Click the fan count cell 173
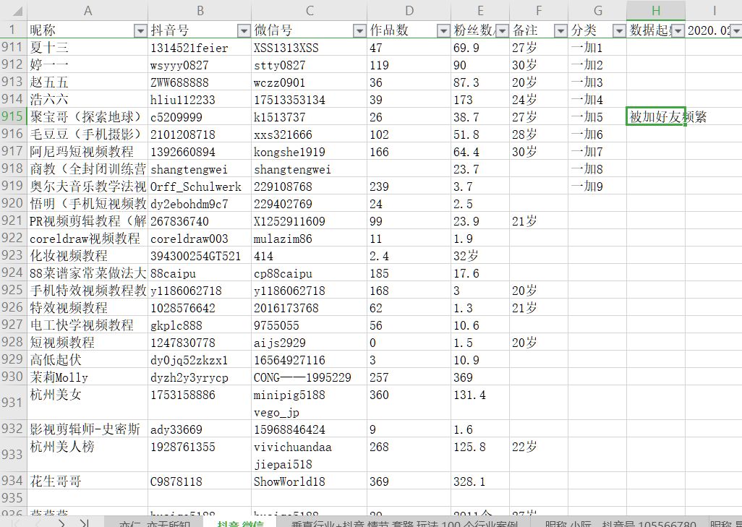742x527 pixels. (480, 99)
